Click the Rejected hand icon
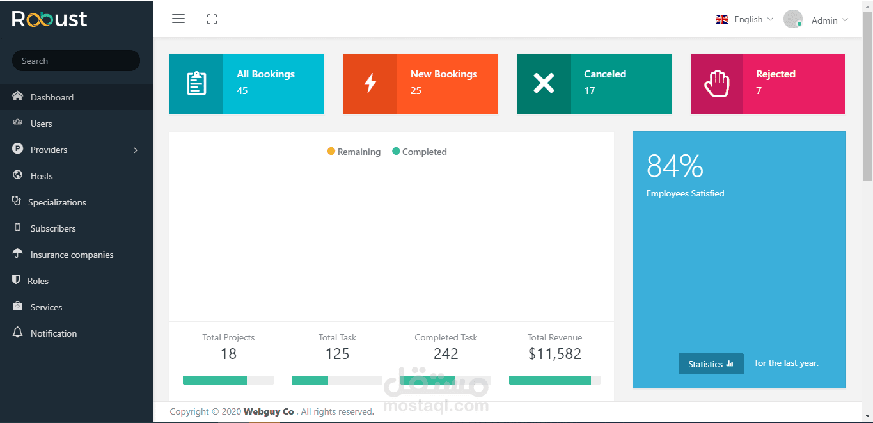 pos(717,83)
